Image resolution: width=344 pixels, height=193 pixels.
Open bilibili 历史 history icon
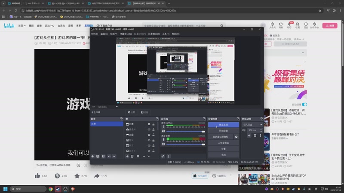tap(306, 25)
